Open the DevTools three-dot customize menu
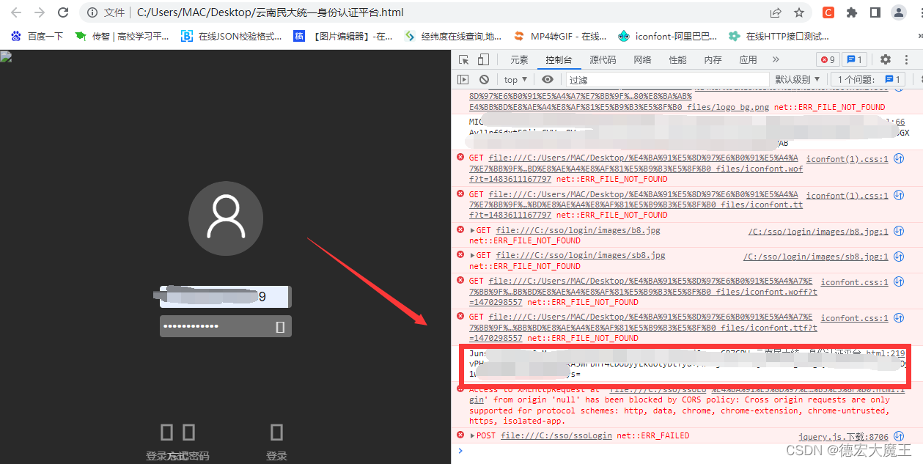Viewport: 923px width, 464px height. click(x=908, y=60)
